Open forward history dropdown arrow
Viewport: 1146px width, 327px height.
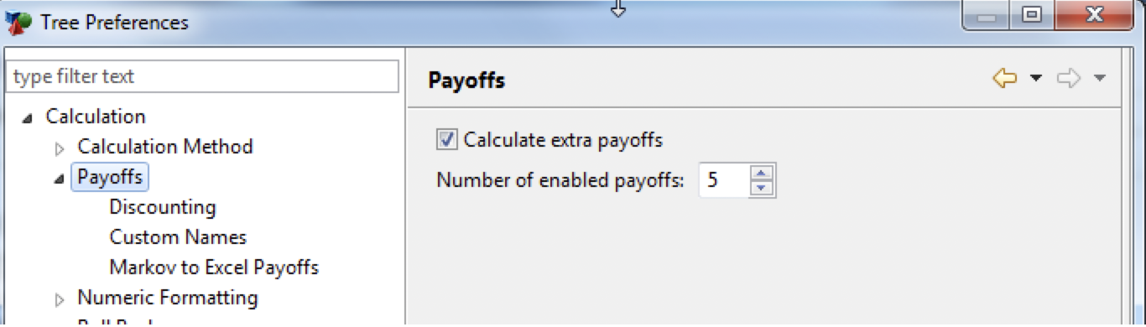(x=1100, y=79)
